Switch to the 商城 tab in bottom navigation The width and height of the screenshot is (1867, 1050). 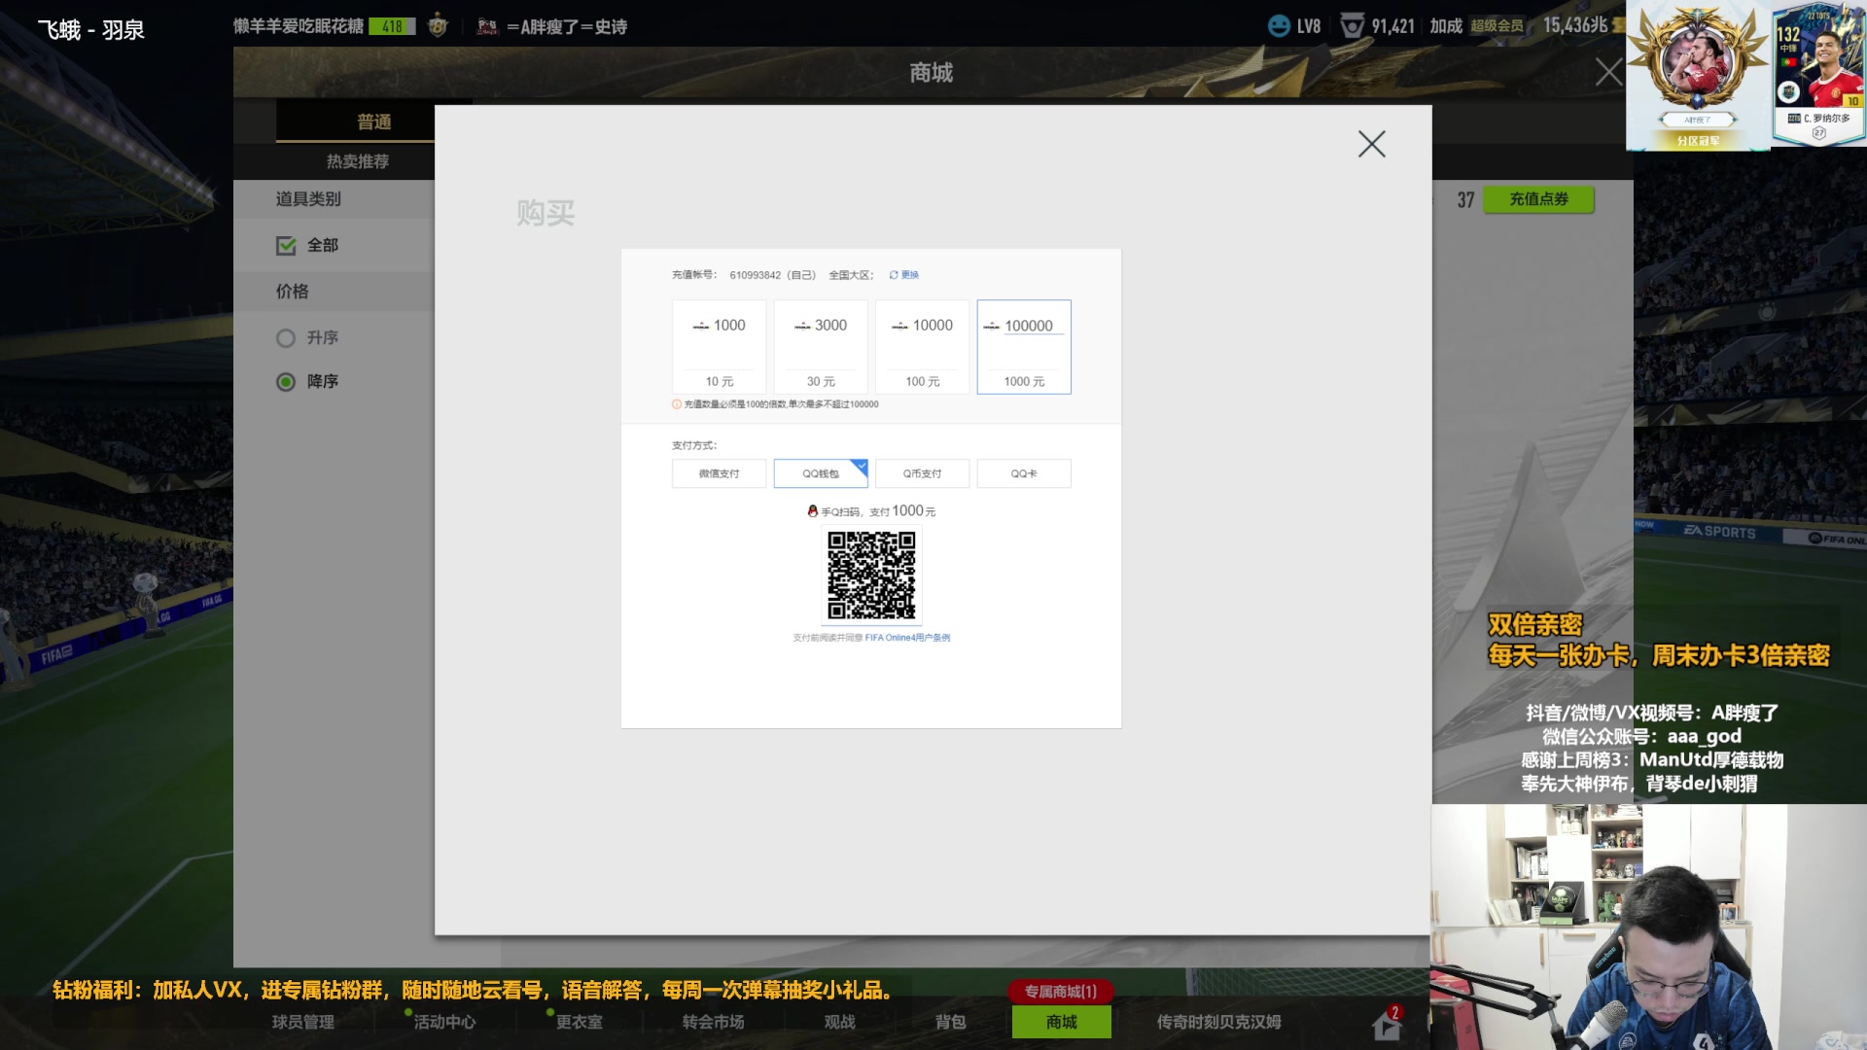[1060, 1022]
